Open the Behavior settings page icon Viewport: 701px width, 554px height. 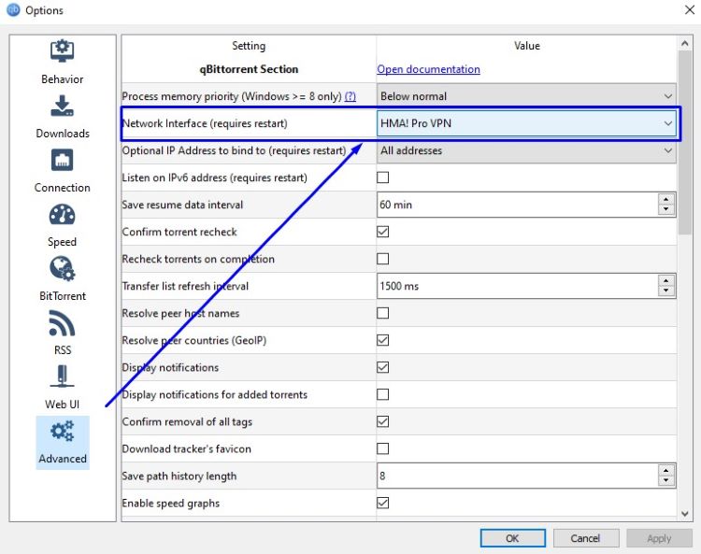62,51
